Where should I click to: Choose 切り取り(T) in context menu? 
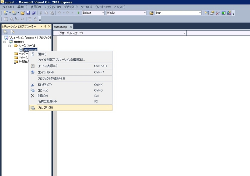tap(71, 85)
